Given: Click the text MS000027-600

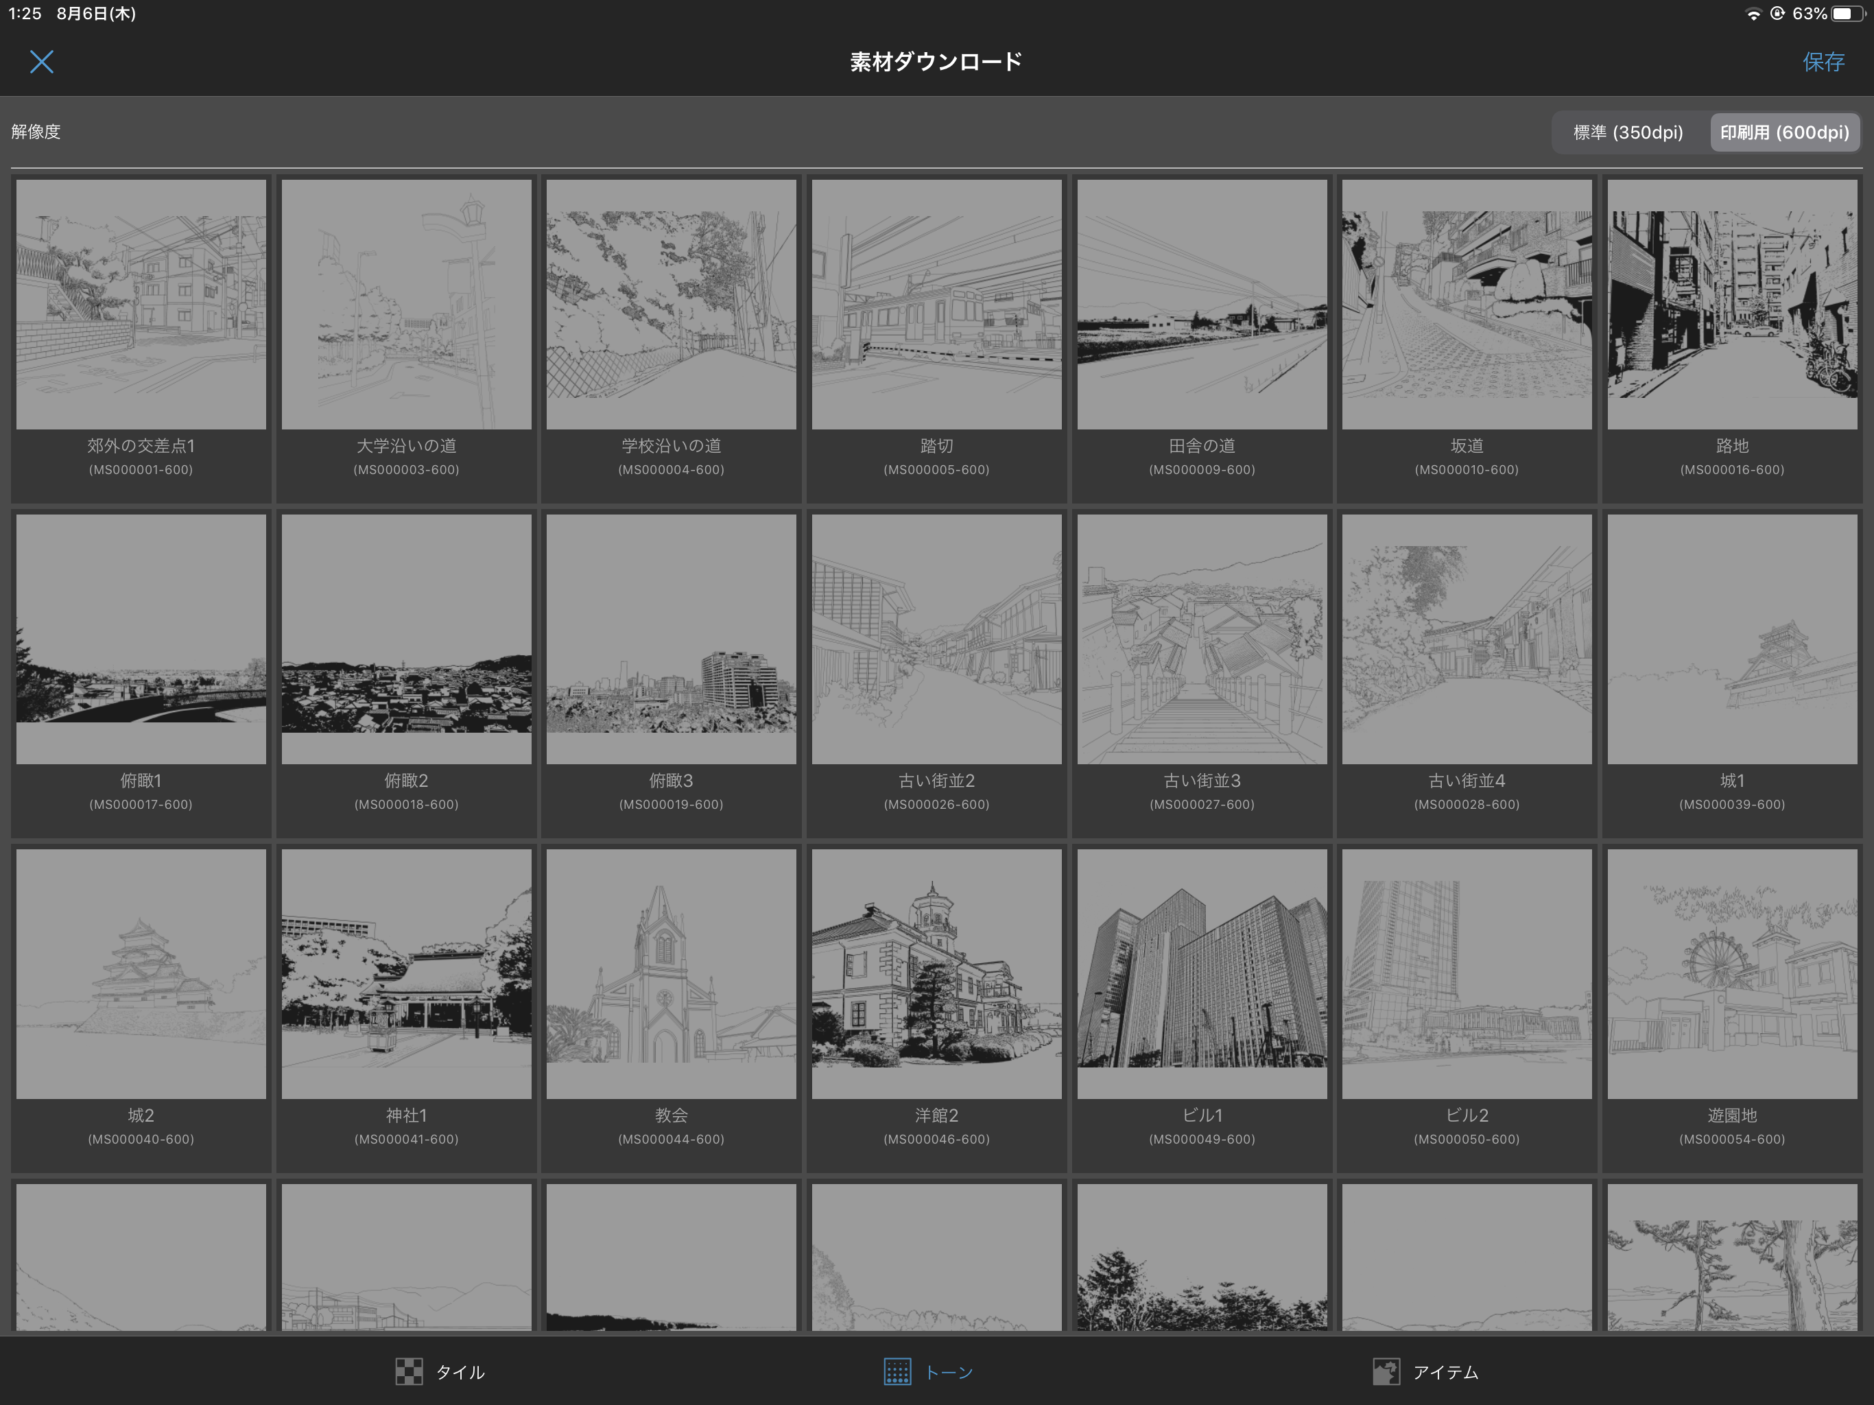Looking at the screenshot, I should 1201,804.
